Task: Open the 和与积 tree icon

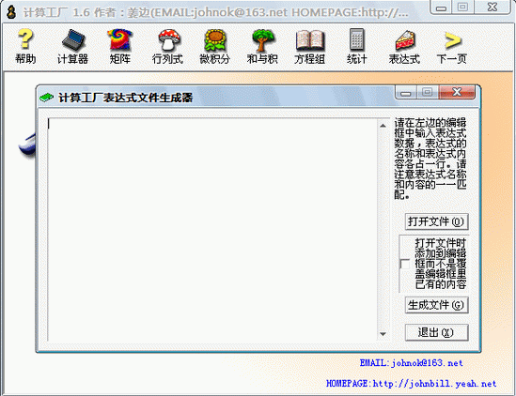Action: click(x=262, y=46)
